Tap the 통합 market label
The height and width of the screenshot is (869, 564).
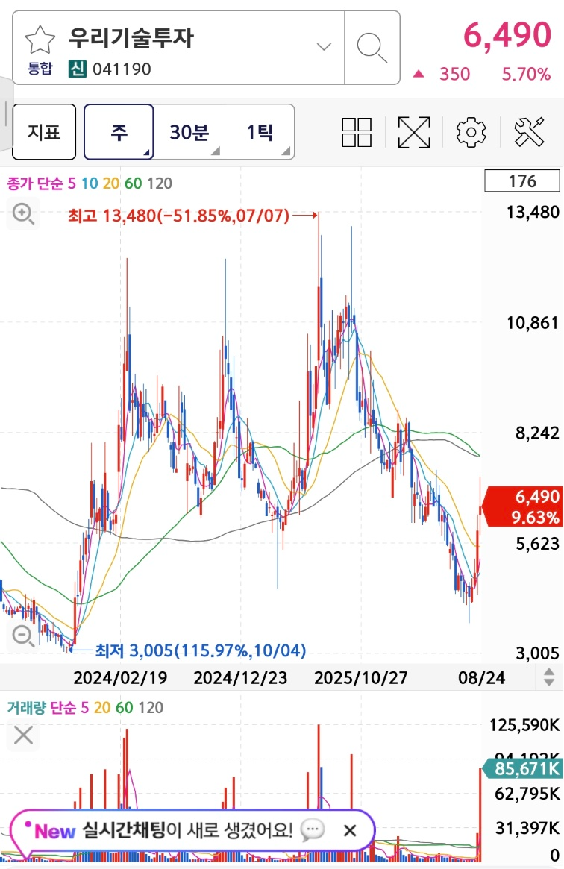(x=40, y=68)
